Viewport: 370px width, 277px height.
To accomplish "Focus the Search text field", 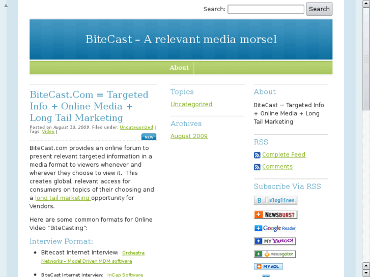I will click(266, 9).
